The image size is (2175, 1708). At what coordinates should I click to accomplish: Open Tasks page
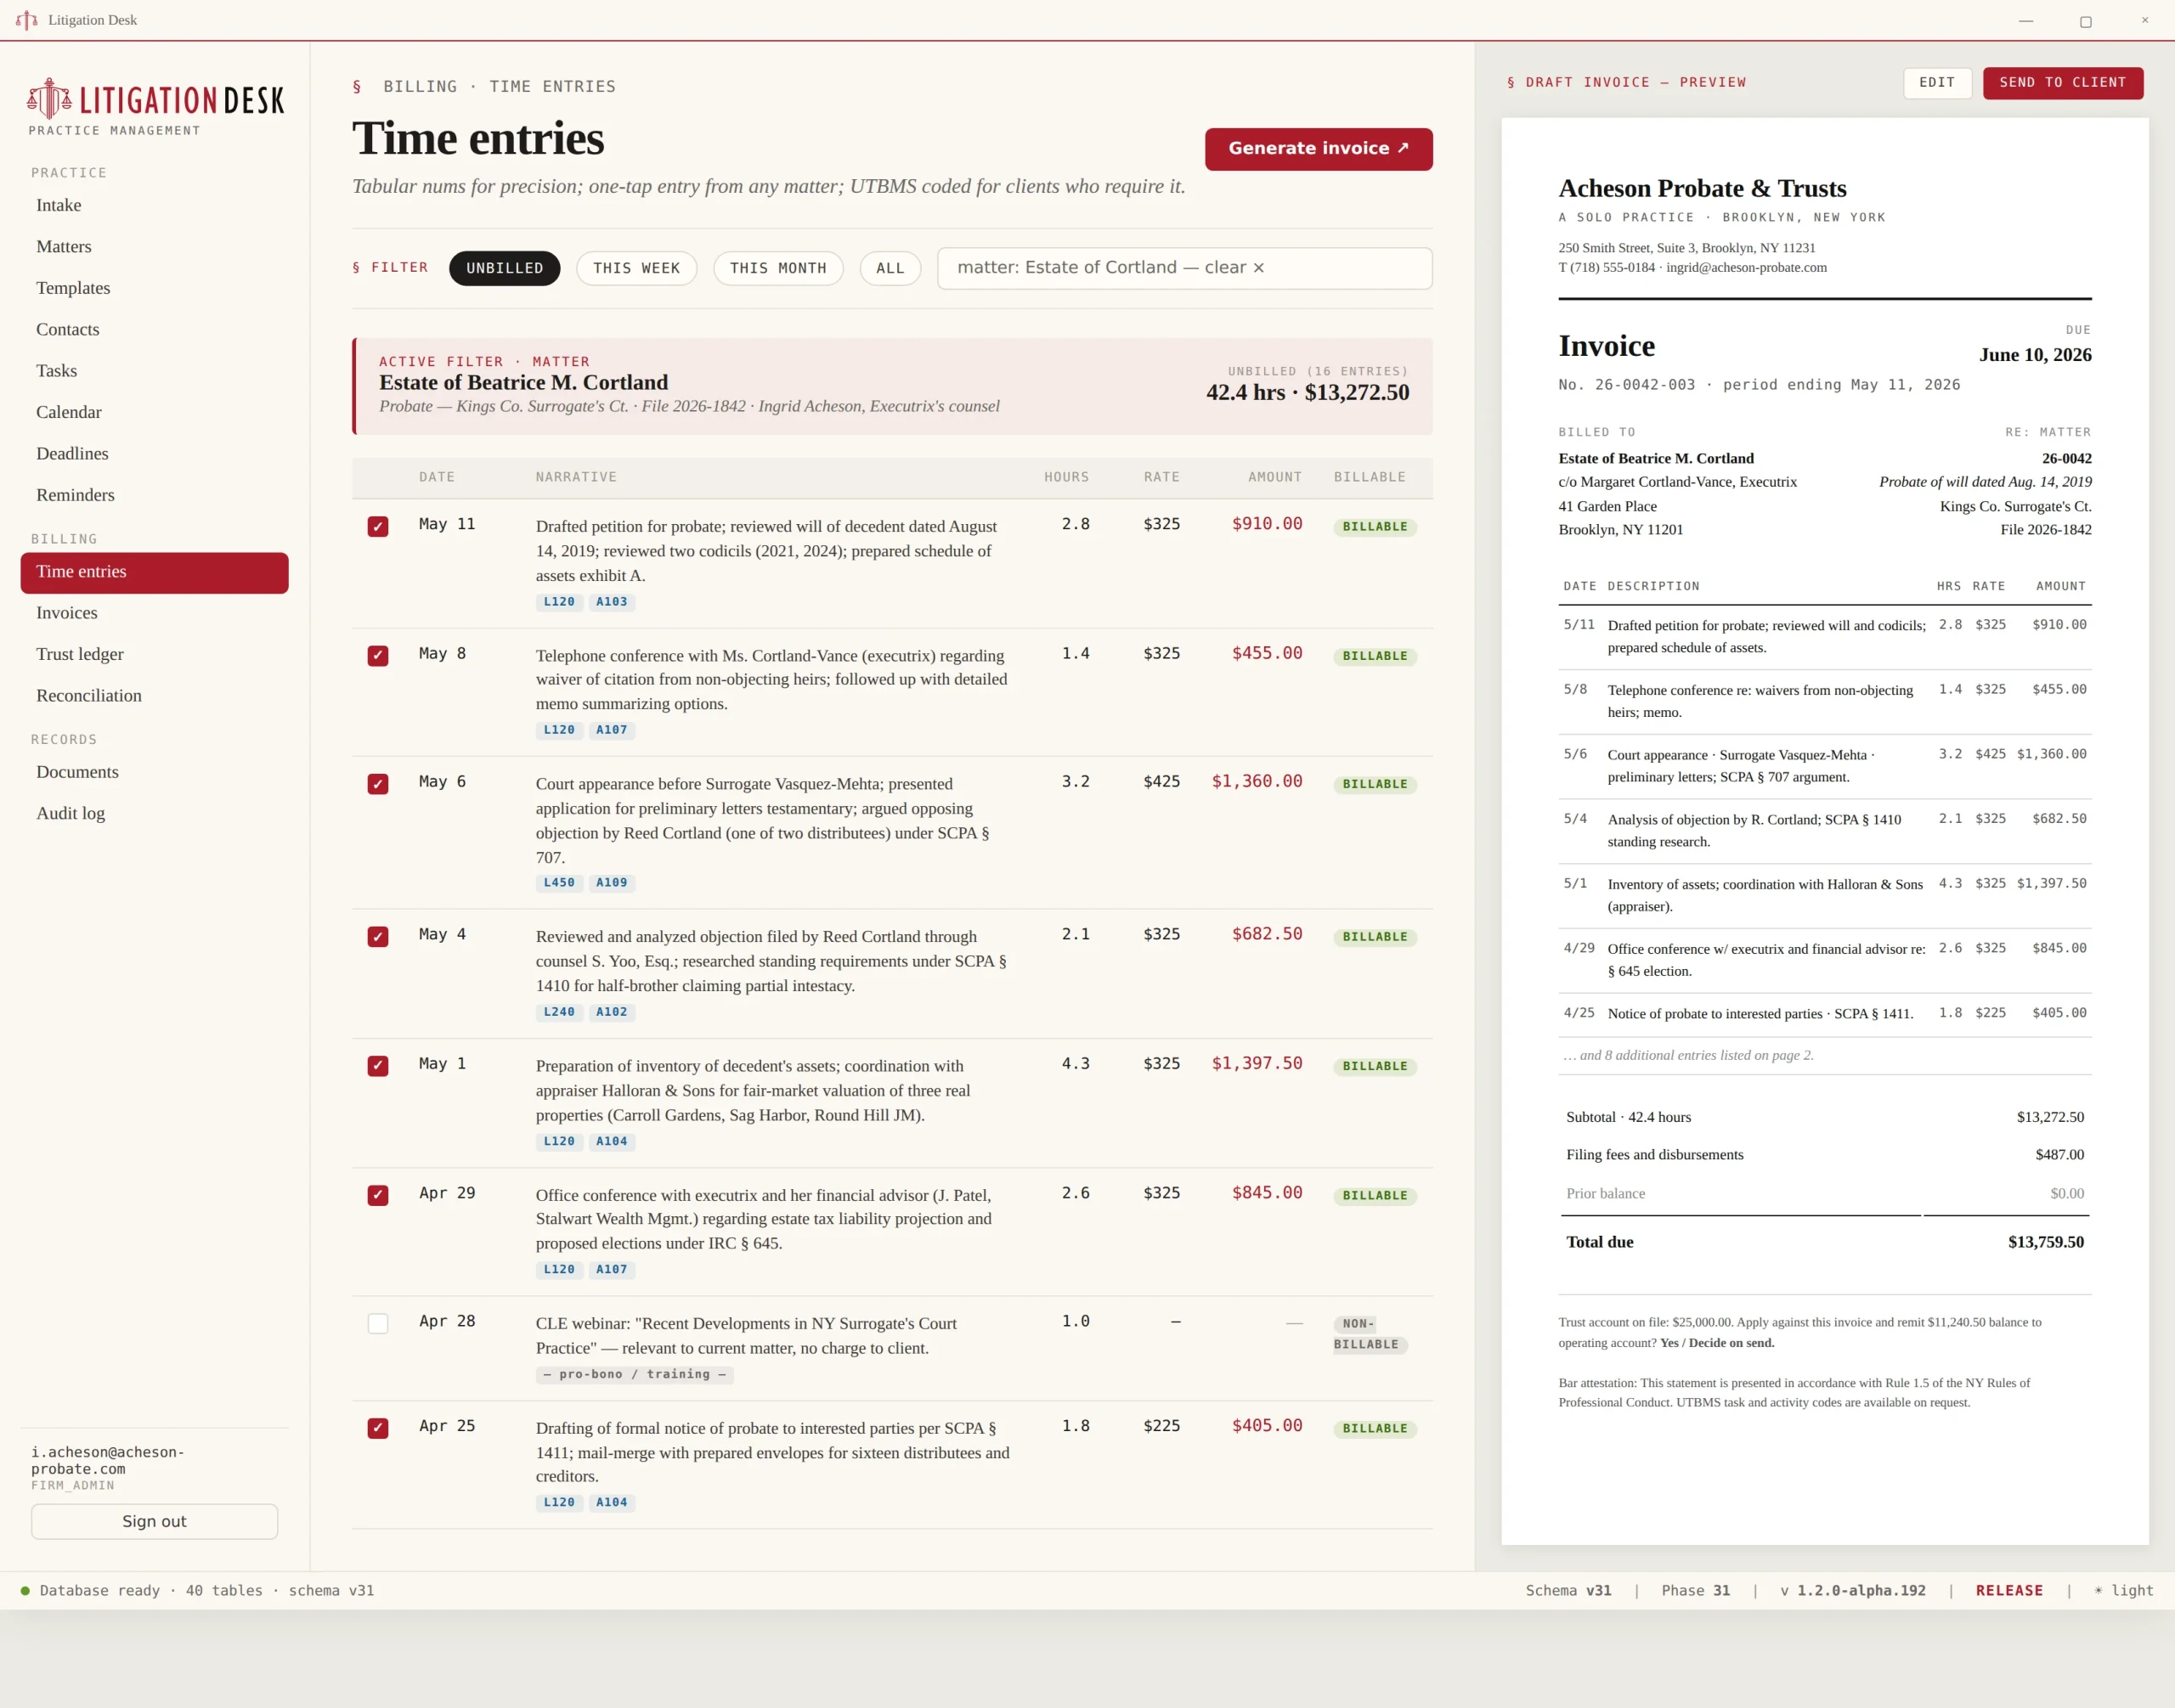pos(154,370)
